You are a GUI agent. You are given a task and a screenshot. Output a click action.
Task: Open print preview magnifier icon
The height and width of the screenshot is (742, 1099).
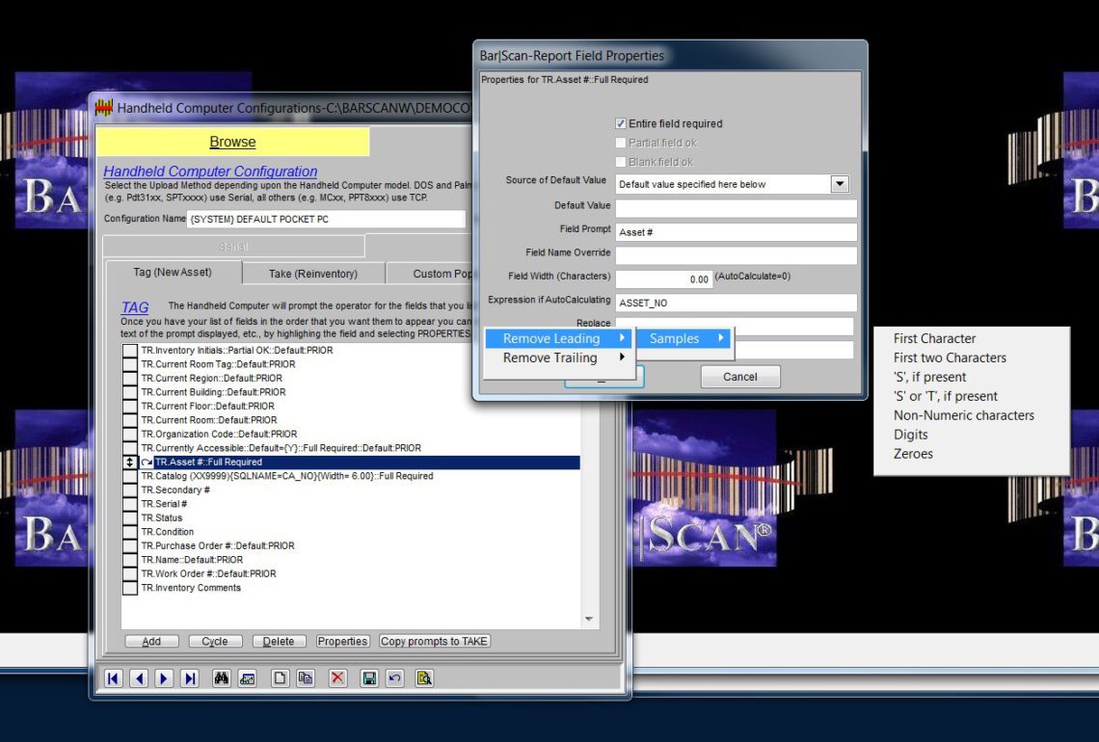424,678
